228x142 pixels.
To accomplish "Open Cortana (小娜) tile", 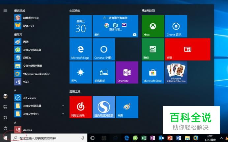I will (x=104, y=49).
